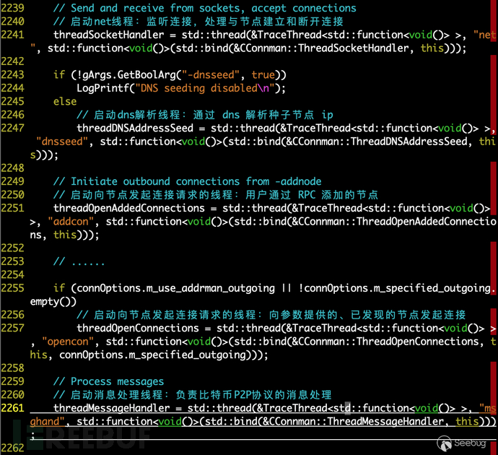Click the else keyword
This screenshot has width=498, height=455.
coord(65,101)
